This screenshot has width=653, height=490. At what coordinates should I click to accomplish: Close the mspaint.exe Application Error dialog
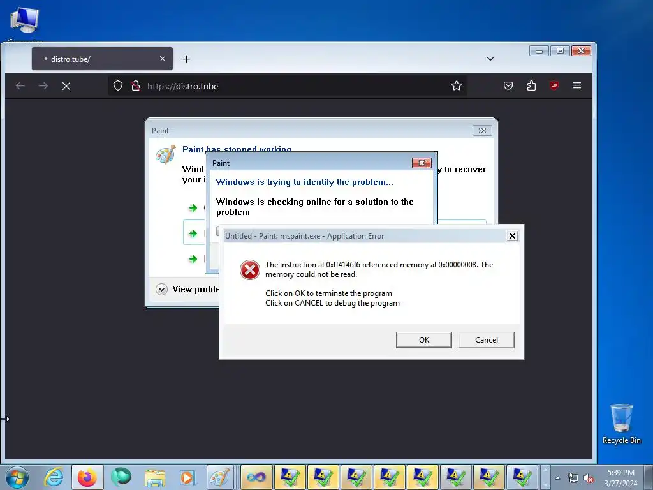tap(512, 236)
